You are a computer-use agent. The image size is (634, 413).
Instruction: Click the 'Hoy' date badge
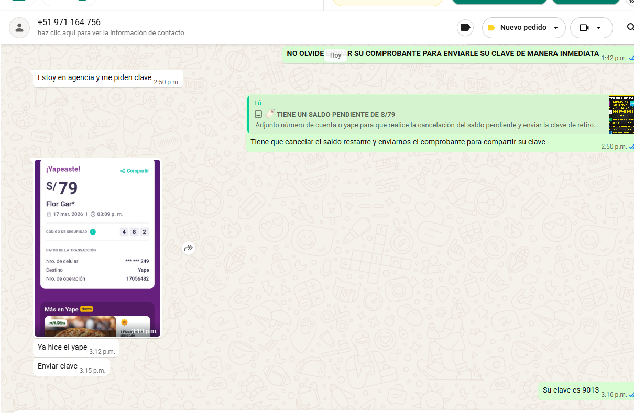[335, 55]
